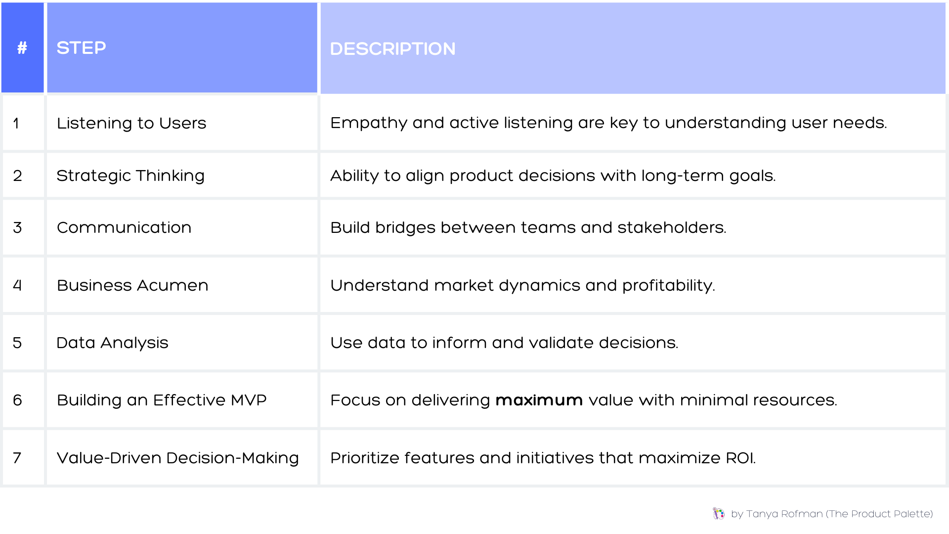
Task: Click the Data Analysis step cell
Action: coord(113,343)
